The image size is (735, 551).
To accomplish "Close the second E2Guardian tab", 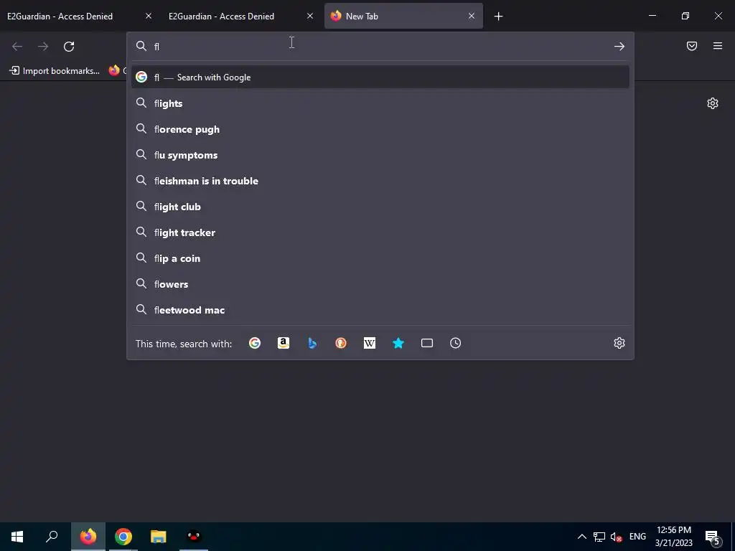I will pyautogui.click(x=310, y=16).
